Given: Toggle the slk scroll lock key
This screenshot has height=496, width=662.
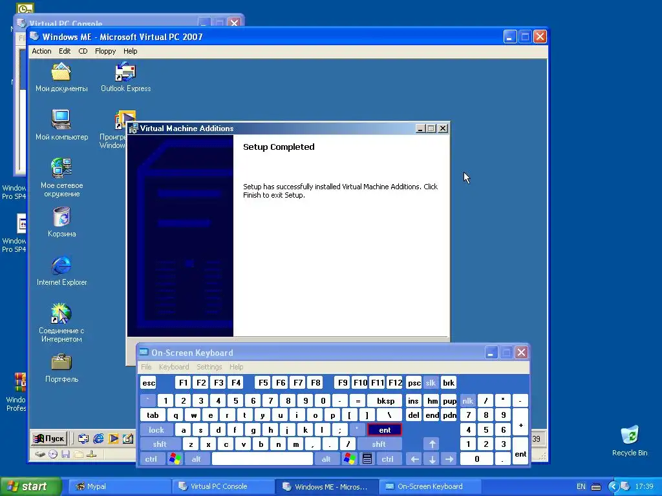Looking at the screenshot, I should [431, 382].
